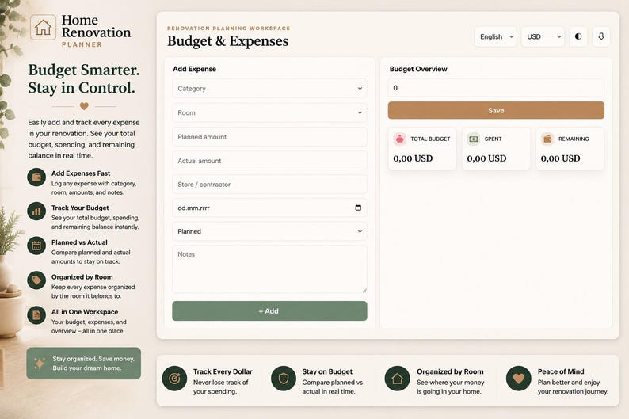The image size is (629, 419).
Task: Click the + Add button
Action: [269, 311]
